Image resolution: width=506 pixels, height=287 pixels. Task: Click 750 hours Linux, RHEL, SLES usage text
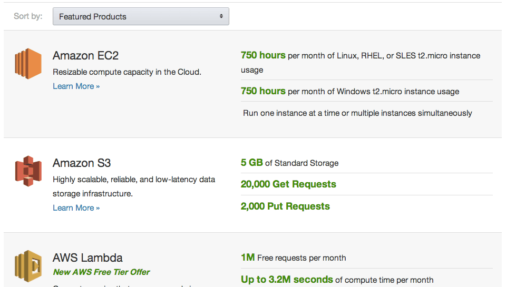click(x=361, y=62)
